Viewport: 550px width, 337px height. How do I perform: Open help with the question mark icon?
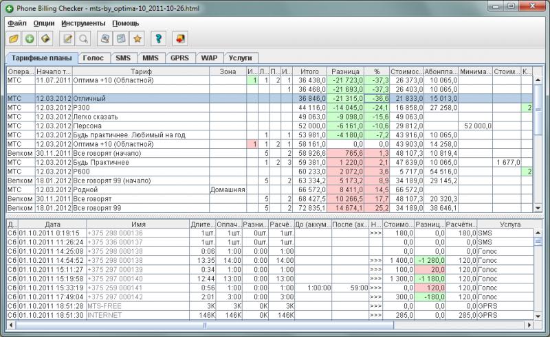click(159, 38)
